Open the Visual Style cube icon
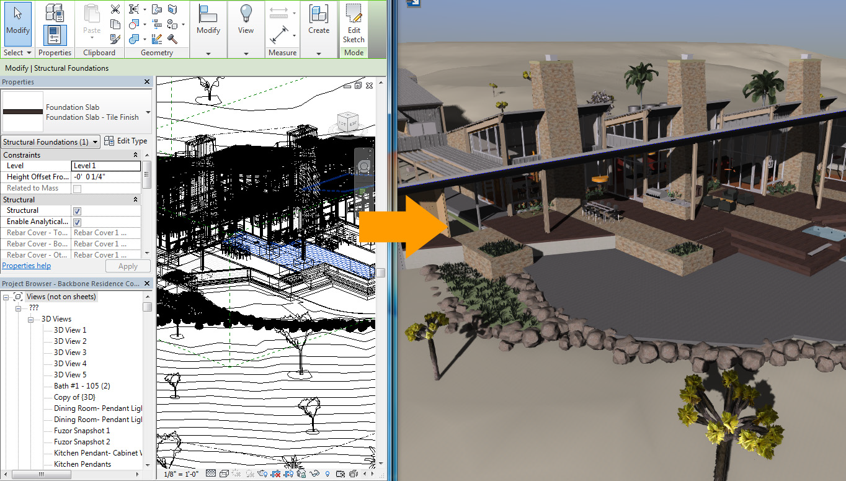The width and height of the screenshot is (846, 481). (225, 473)
